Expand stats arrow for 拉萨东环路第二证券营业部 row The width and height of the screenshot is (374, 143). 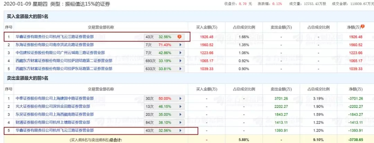point(180,69)
